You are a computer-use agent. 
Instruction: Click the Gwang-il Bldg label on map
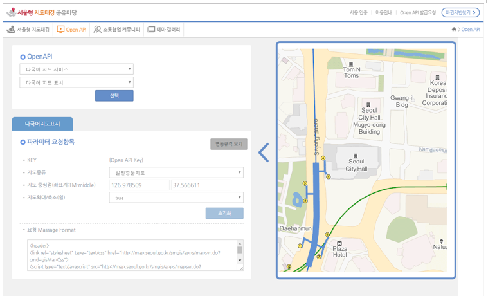pyautogui.click(x=402, y=101)
